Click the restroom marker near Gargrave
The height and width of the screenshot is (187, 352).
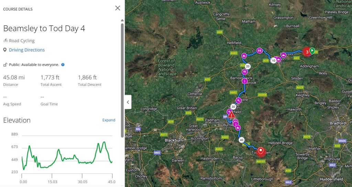click(260, 51)
